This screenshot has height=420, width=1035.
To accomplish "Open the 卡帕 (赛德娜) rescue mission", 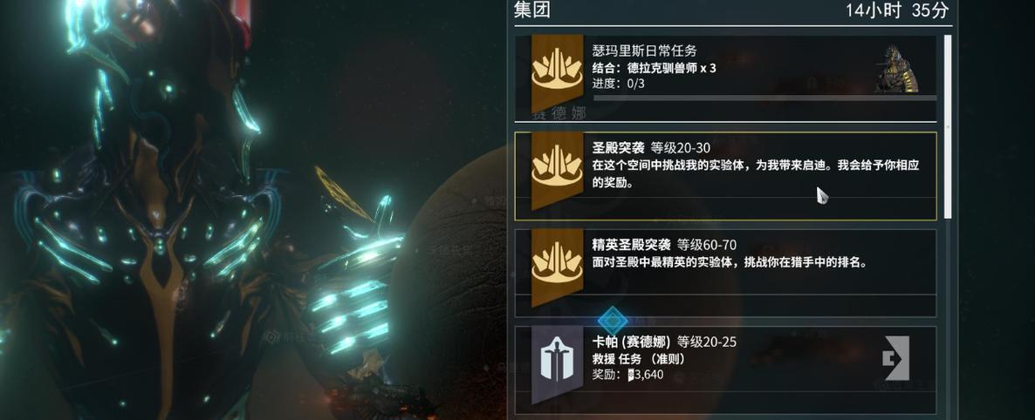I will tap(725, 369).
